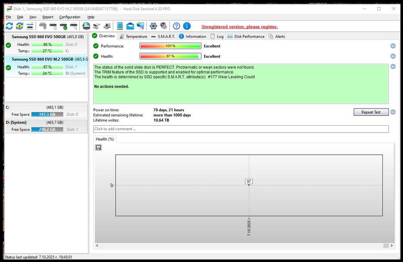Click the D: free space 299,2 GB bar

(47, 129)
